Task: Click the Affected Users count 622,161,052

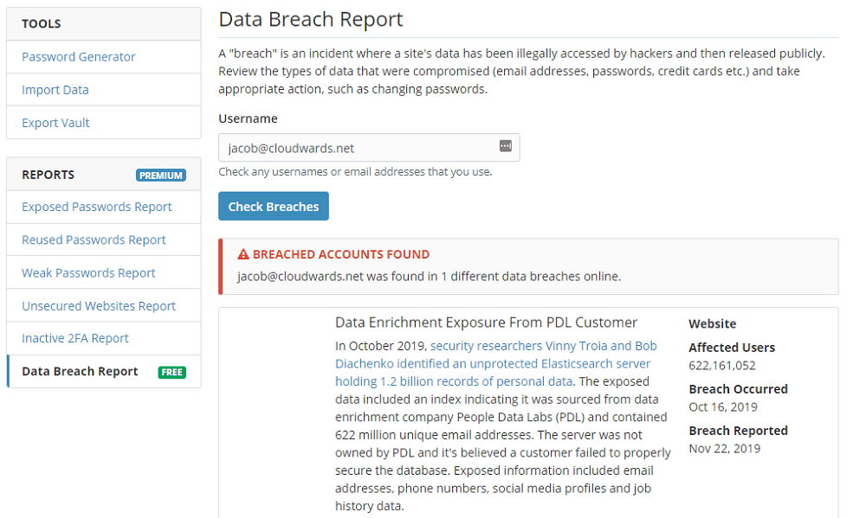Action: 722,365
